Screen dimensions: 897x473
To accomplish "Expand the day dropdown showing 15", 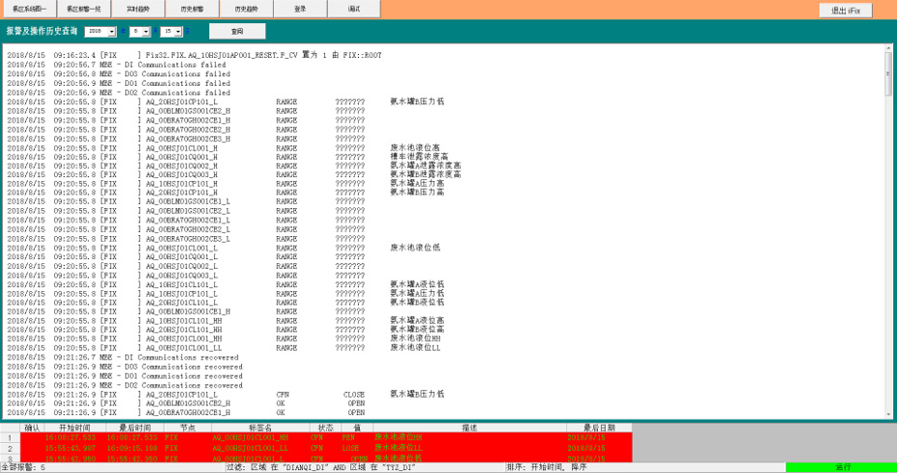I will pyautogui.click(x=180, y=32).
